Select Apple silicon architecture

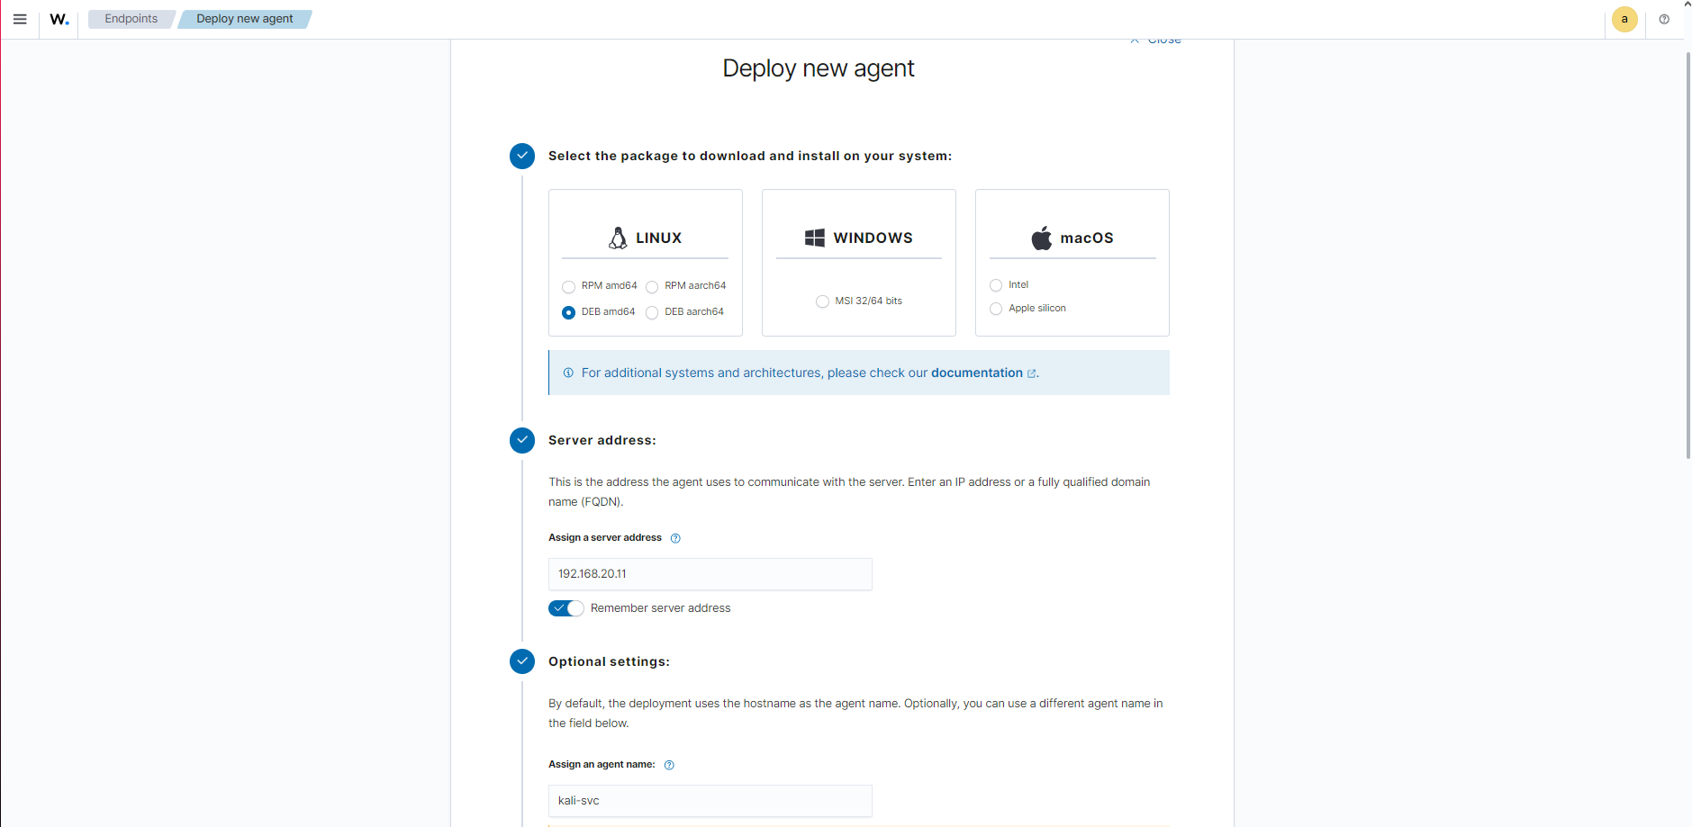pos(996,308)
